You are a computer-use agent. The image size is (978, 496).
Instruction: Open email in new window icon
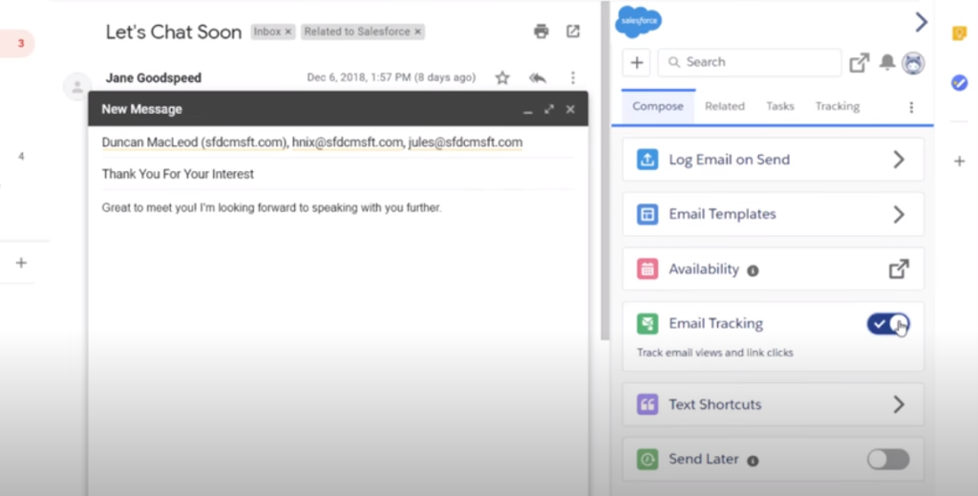pyautogui.click(x=573, y=32)
